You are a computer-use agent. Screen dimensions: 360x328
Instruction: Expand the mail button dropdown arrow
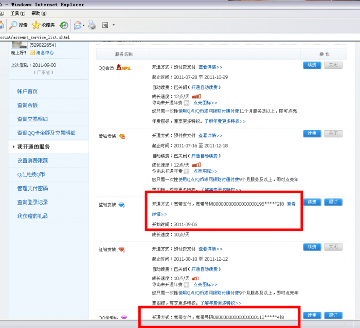pyautogui.click(x=84, y=25)
